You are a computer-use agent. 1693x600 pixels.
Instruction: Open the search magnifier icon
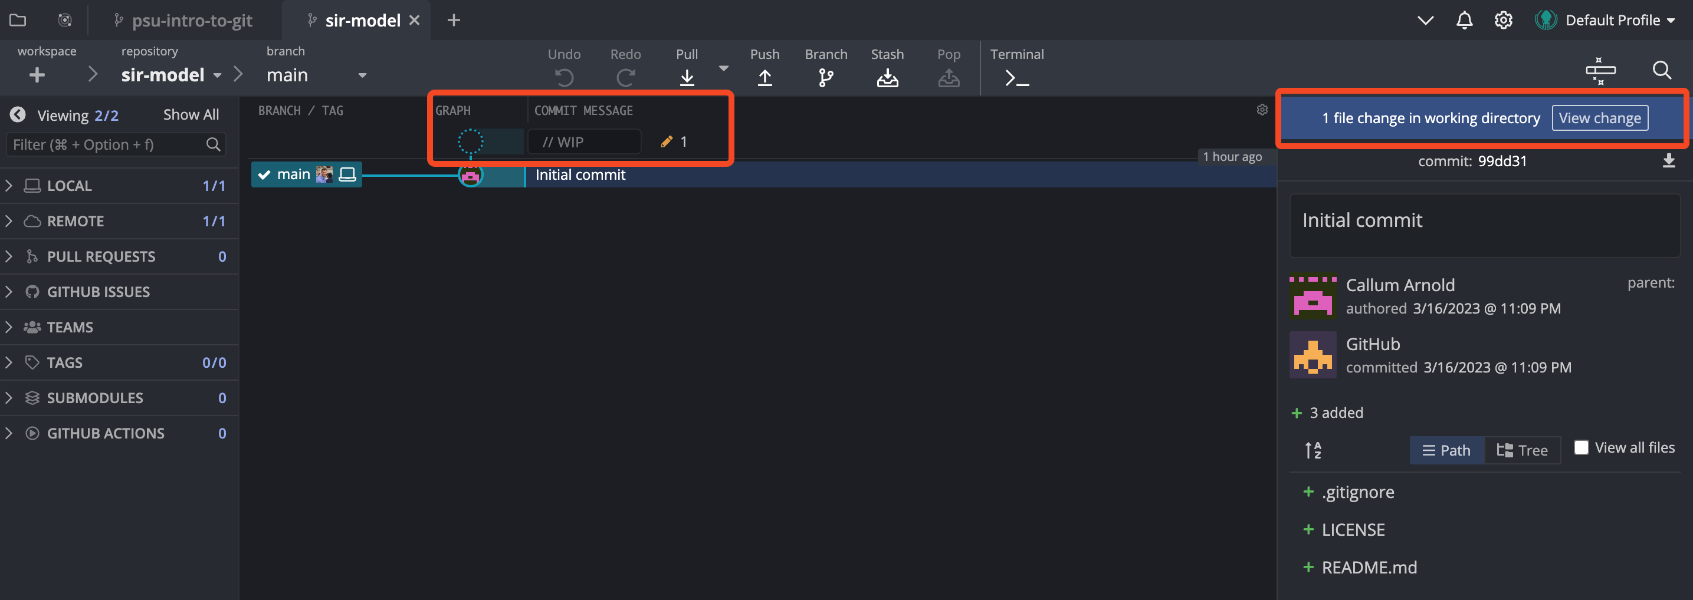click(1662, 70)
